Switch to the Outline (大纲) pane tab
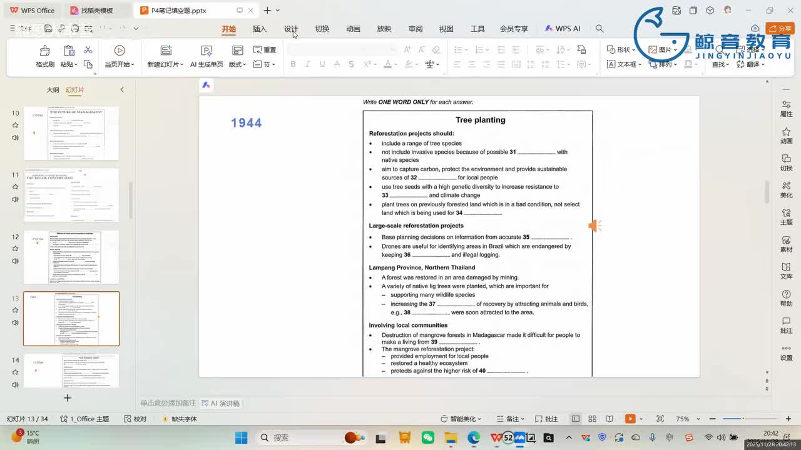This screenshot has width=801, height=450. pos(53,90)
